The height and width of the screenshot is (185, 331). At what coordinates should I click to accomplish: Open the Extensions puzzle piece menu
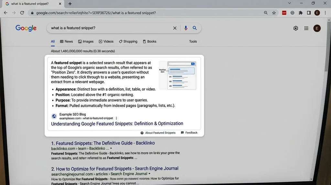[301, 13]
